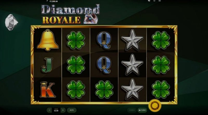The image size is (208, 115).
Task: Decrease stake with the minus button
Action: [x=49, y=110]
